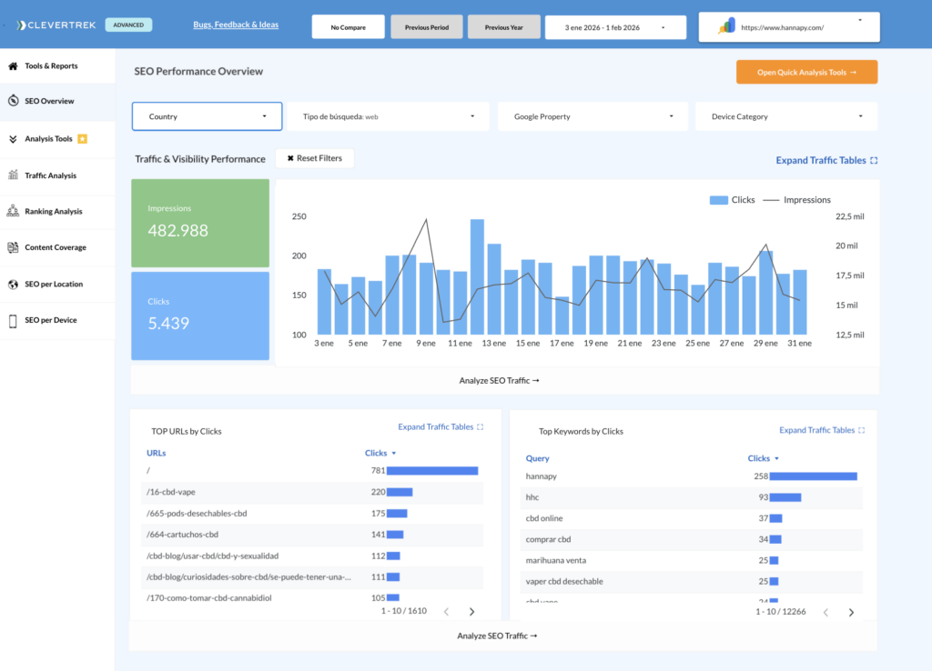The height and width of the screenshot is (671, 932).
Task: Open Bugs, Feedback & Ideas link
Action: (x=236, y=25)
